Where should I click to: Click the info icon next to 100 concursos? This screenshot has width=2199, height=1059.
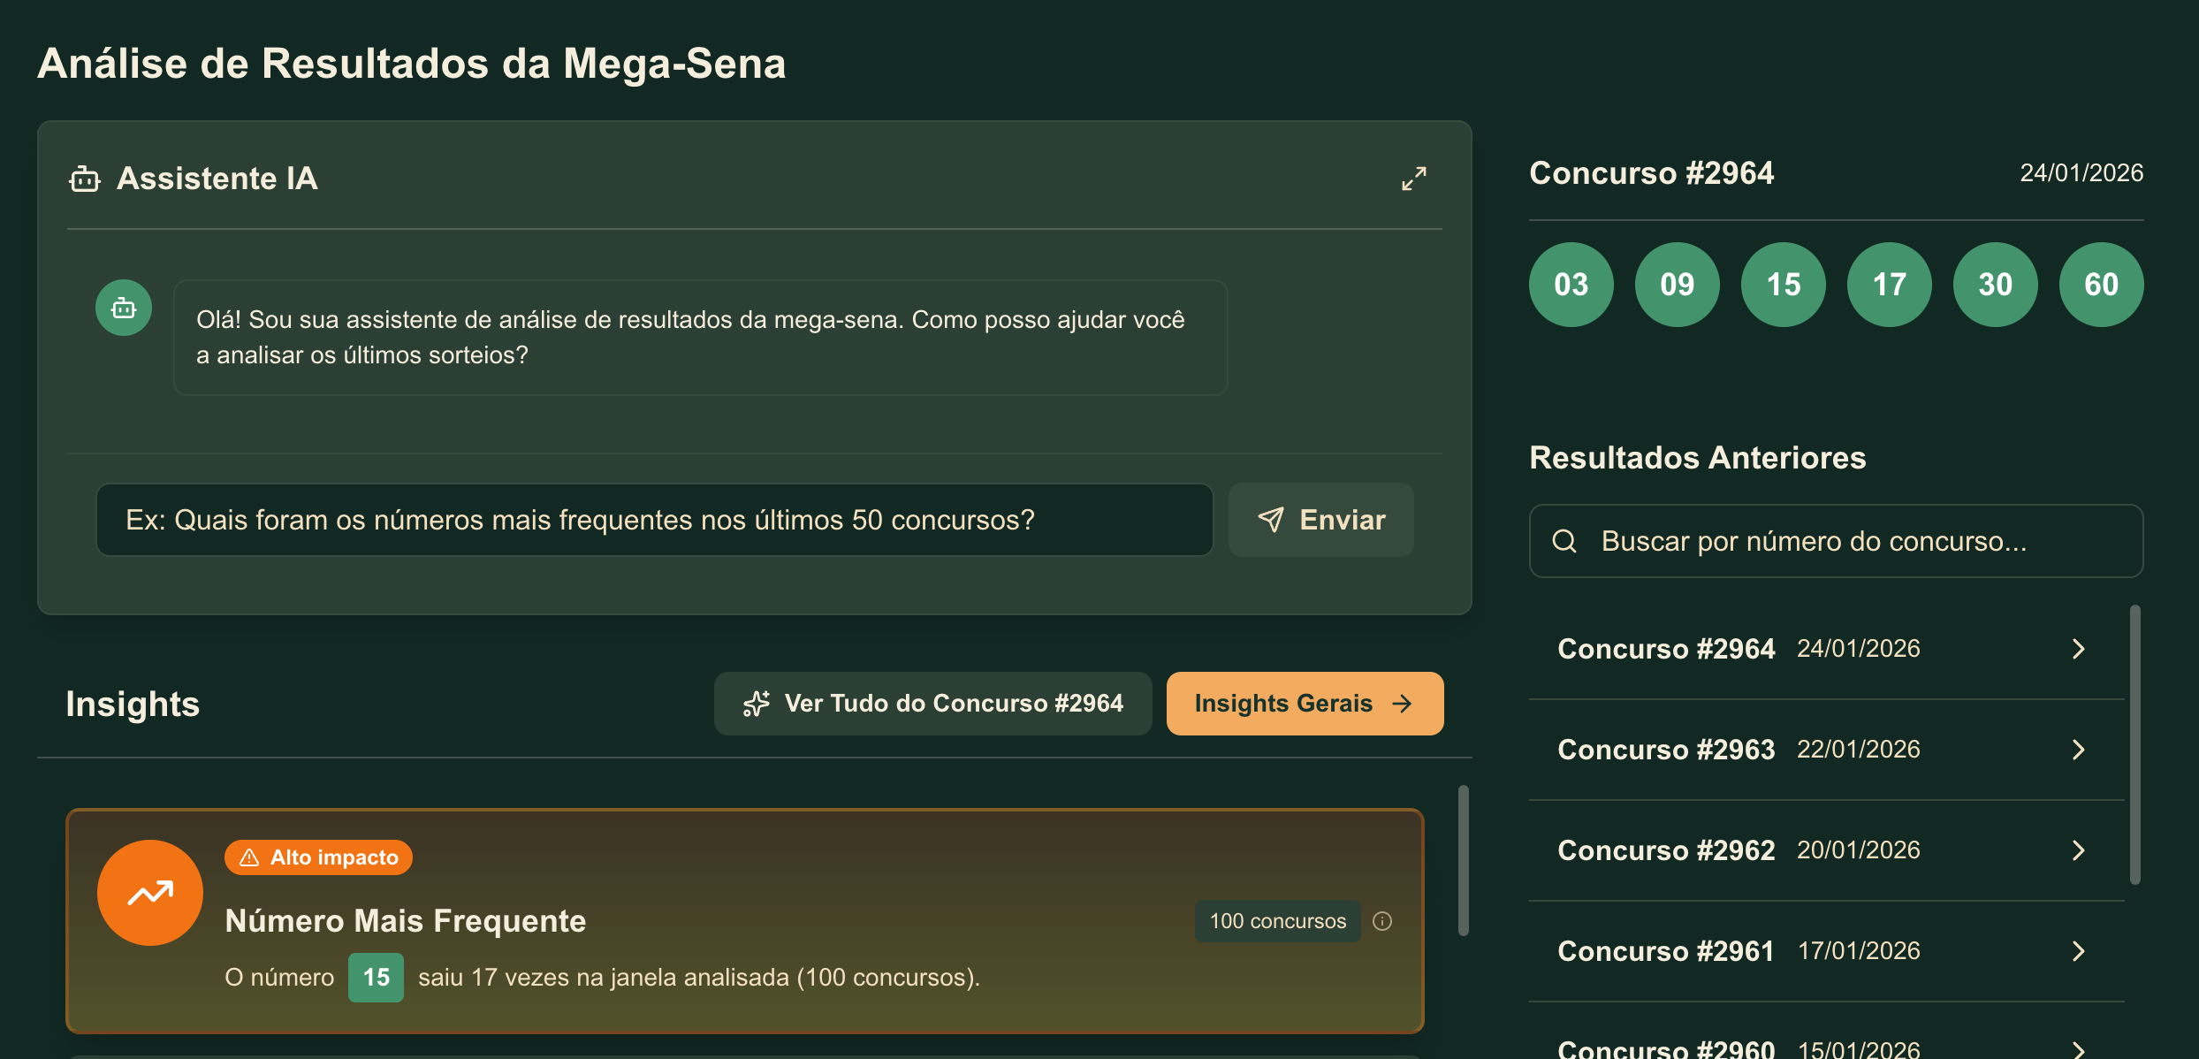pos(1382,921)
